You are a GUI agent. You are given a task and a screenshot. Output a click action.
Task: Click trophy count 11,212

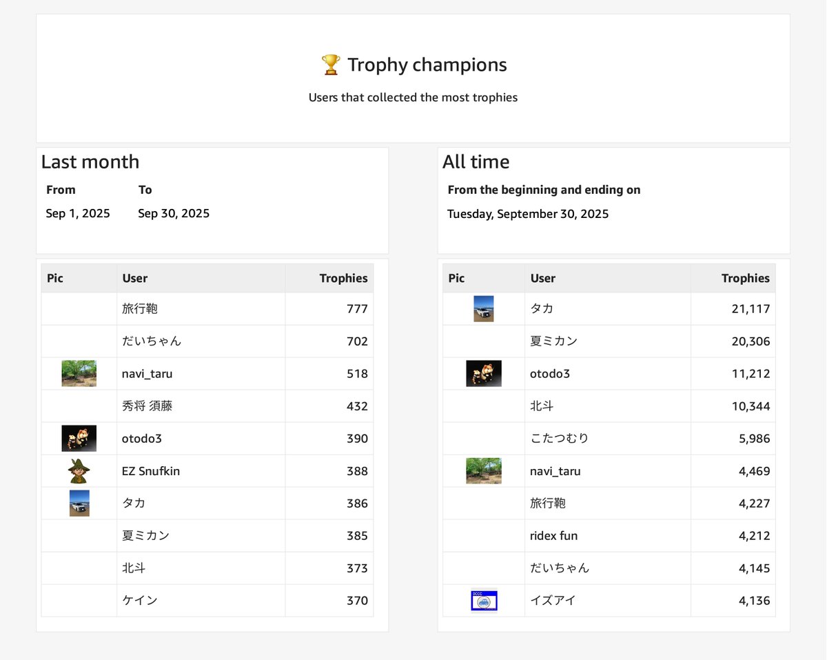point(751,374)
